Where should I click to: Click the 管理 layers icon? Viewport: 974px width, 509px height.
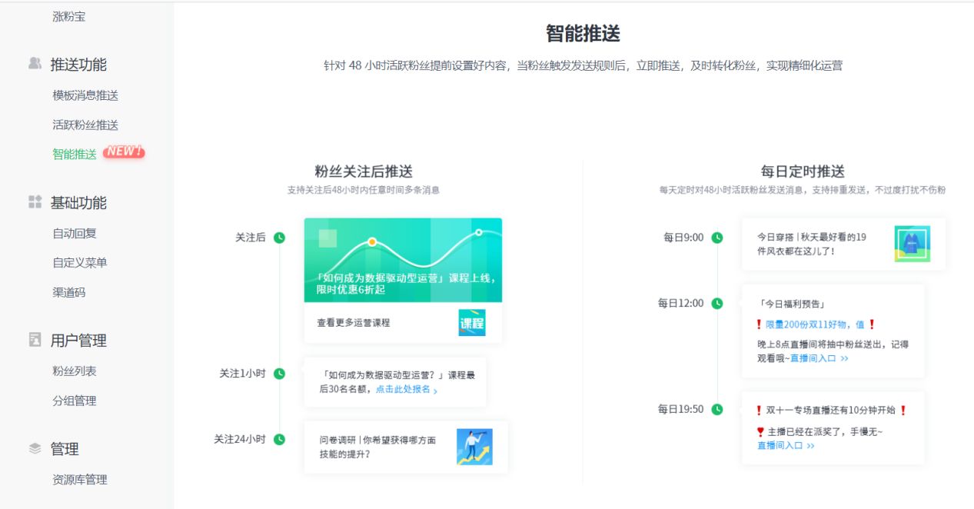click(35, 448)
